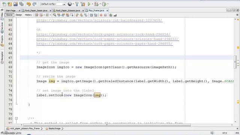The image size is (240, 135).
Task: Close the Play_Frame.java tab
Action: point(107,10)
